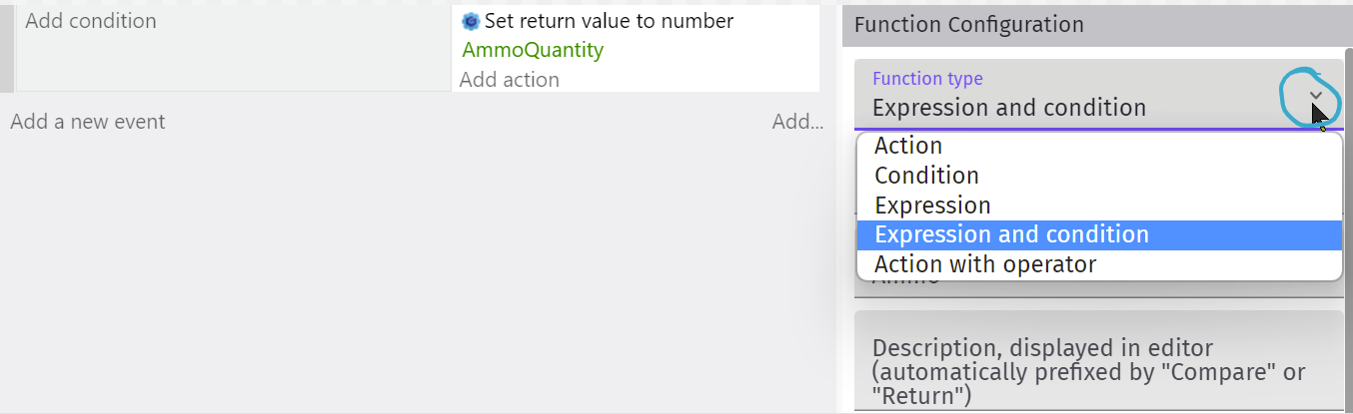The width and height of the screenshot is (1353, 414).
Task: Click the "Add condition" link
Action: (91, 21)
